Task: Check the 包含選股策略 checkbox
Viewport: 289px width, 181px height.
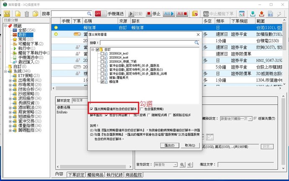Action: [x=142, y=109]
